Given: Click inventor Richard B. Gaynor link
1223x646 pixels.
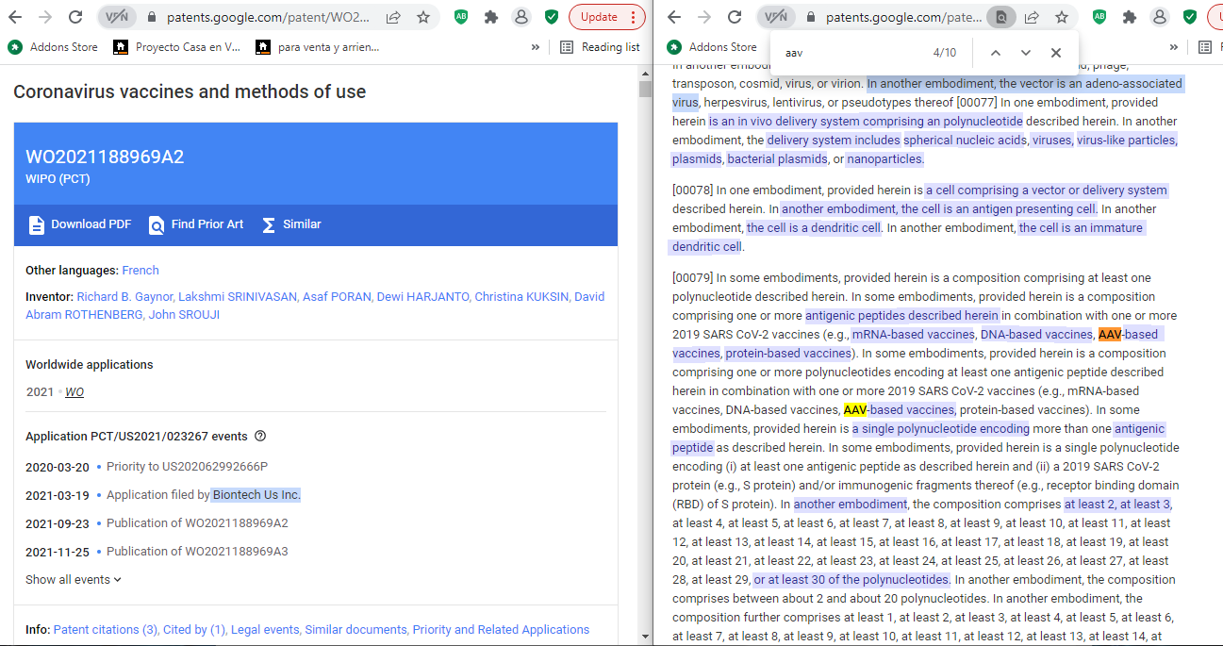Looking at the screenshot, I should pos(137,297).
